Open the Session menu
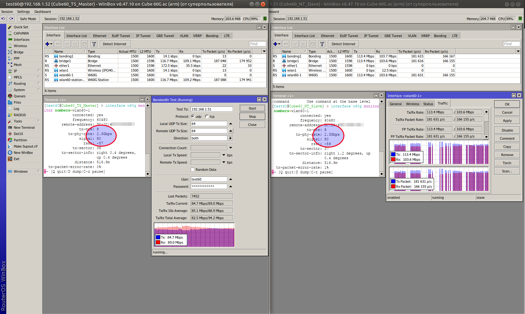Viewport: 525px width, 314px height. (x=7, y=12)
